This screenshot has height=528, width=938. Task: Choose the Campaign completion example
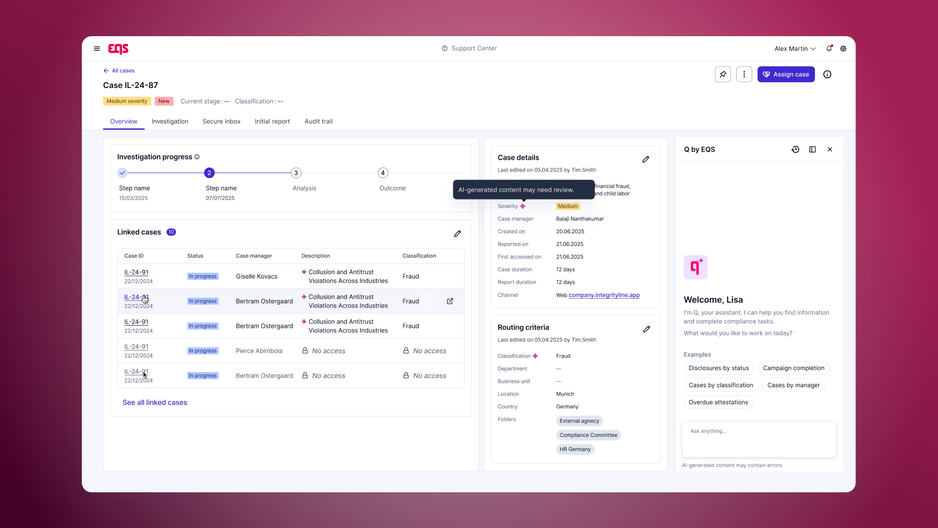point(793,368)
